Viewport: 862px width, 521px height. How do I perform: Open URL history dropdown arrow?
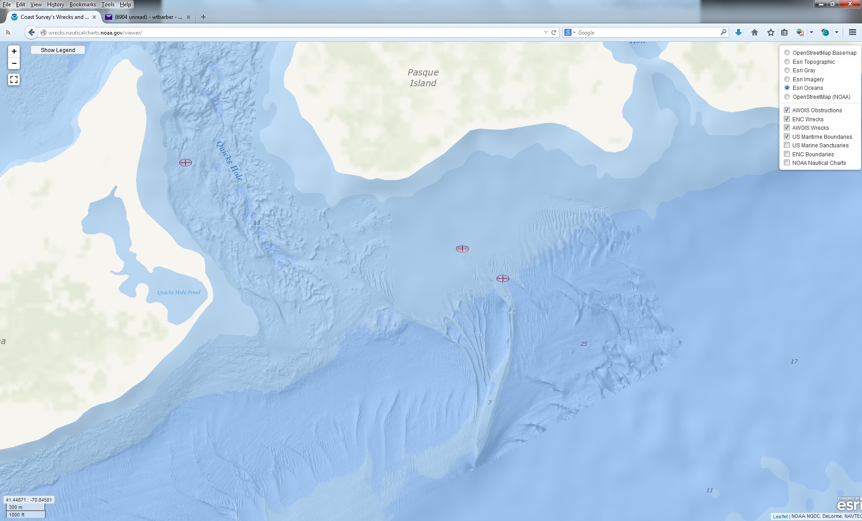546,32
